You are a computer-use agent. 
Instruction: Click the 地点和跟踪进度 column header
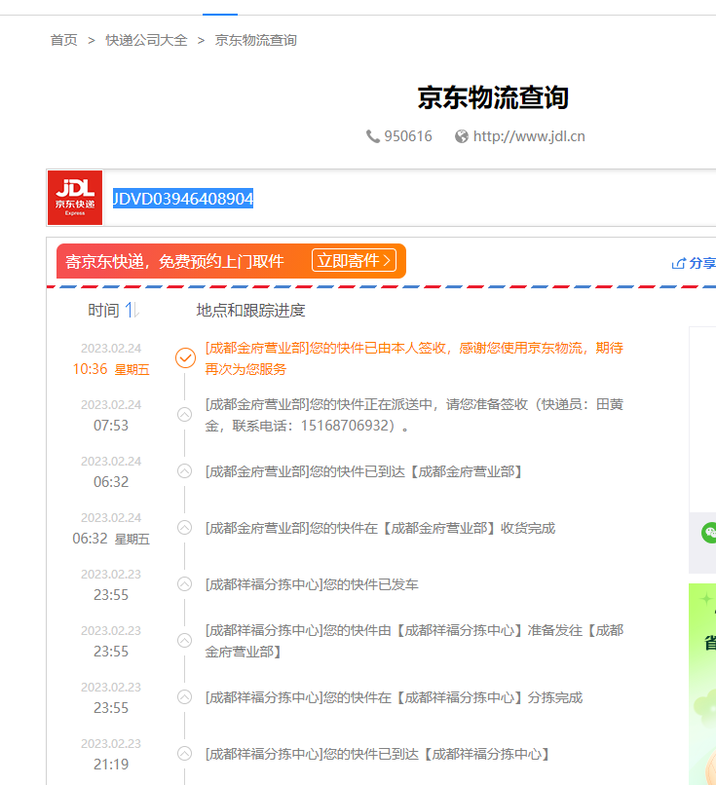(x=251, y=311)
